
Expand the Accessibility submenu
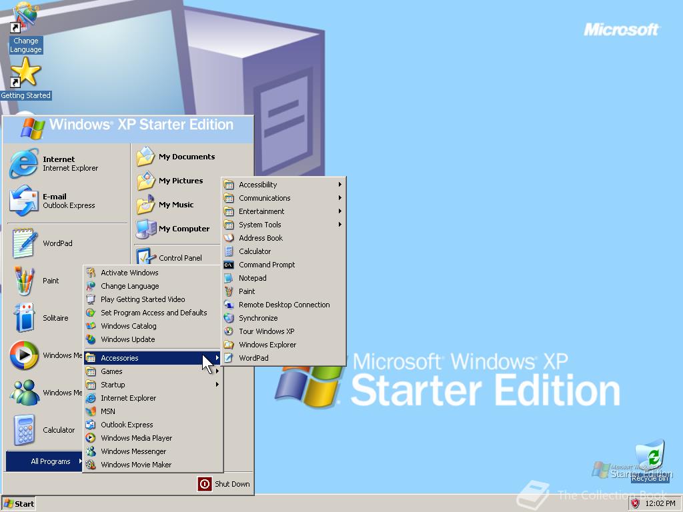[283, 185]
